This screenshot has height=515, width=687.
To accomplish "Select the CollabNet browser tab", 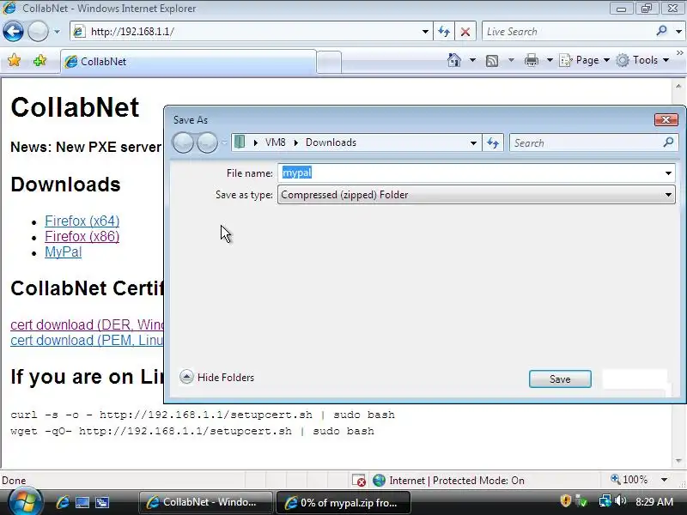I will click(188, 62).
